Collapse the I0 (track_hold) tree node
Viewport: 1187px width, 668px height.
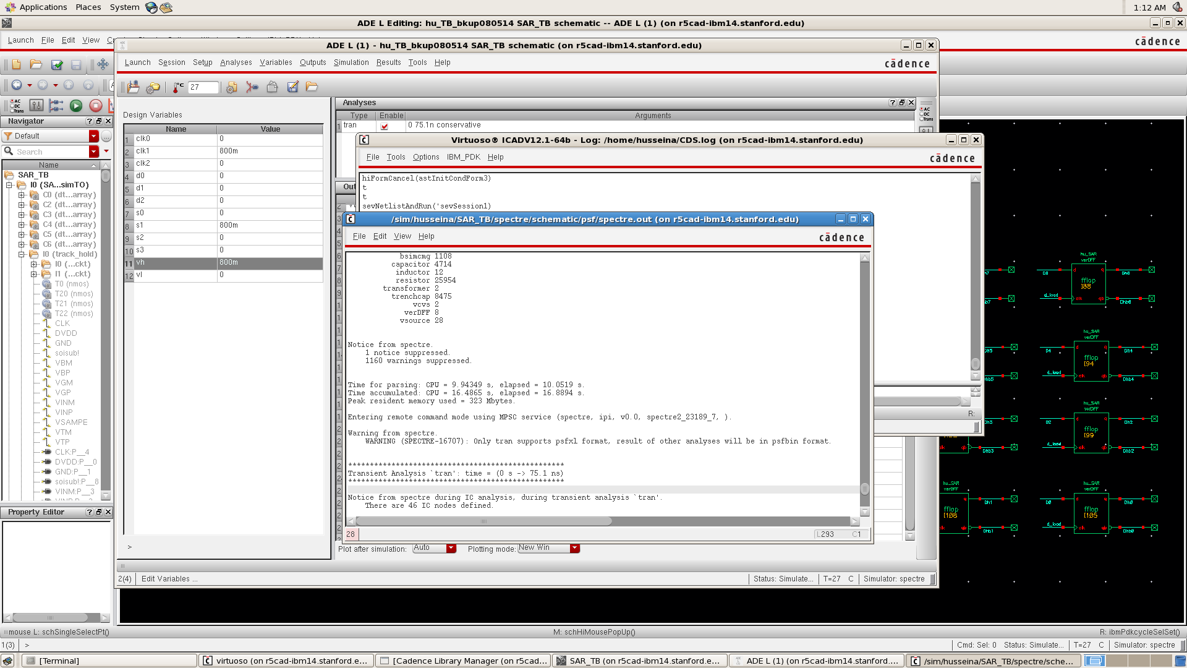pyautogui.click(x=22, y=254)
